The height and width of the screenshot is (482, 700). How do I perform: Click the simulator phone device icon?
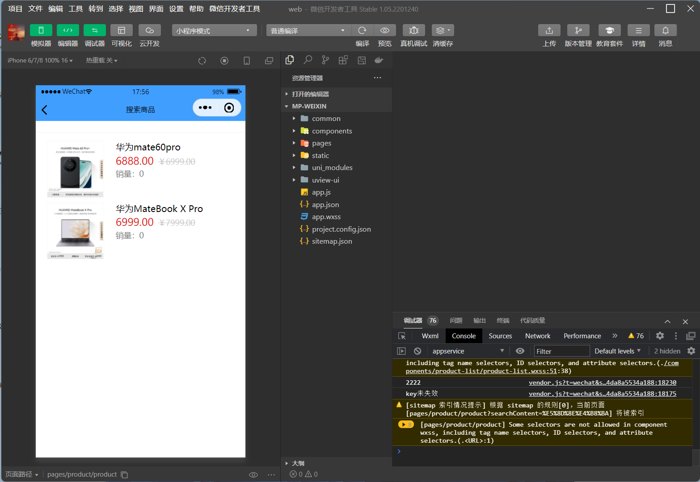tap(247, 61)
